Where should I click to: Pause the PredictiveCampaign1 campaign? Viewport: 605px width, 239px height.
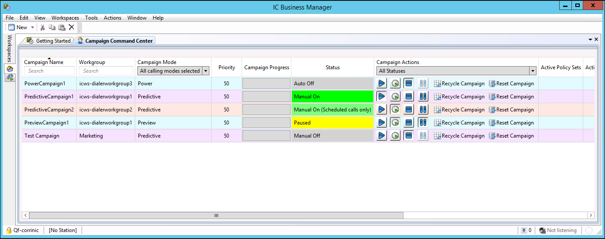(423, 97)
